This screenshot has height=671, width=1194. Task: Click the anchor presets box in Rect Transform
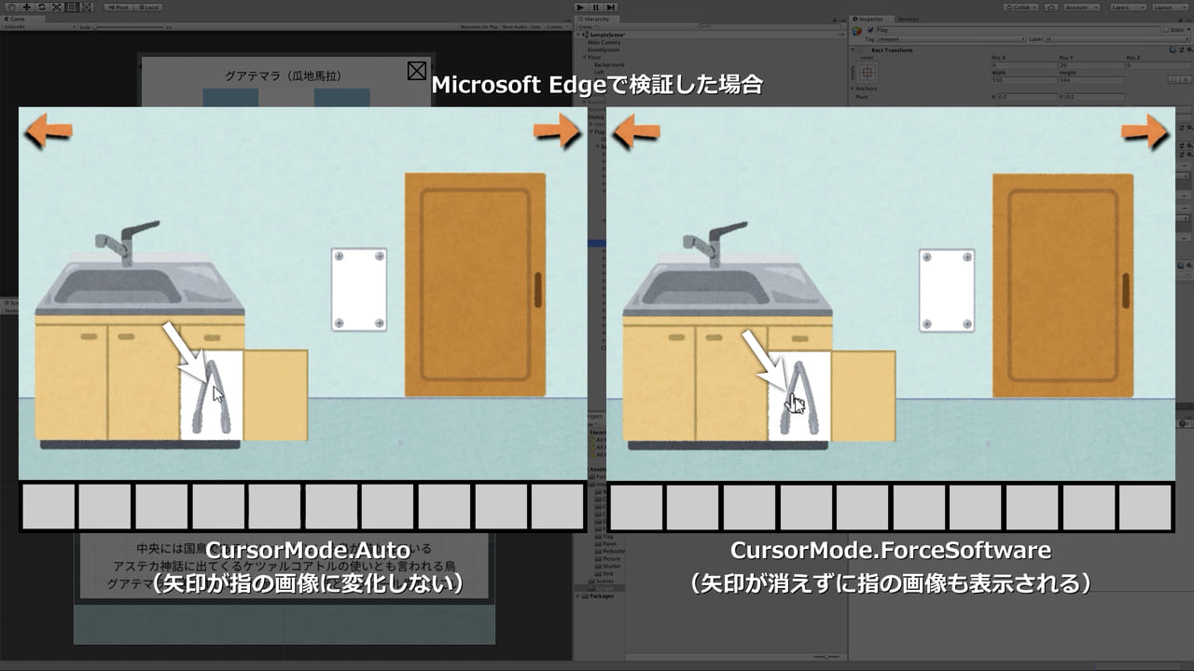[867, 71]
